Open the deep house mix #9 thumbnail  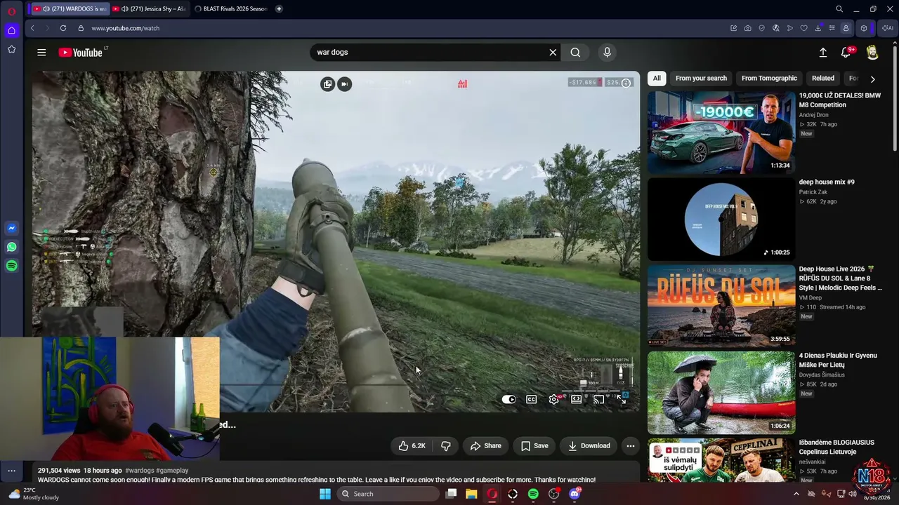tap(721, 220)
